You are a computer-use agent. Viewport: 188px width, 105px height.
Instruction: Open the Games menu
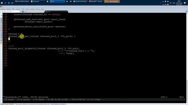tap(27, 9)
